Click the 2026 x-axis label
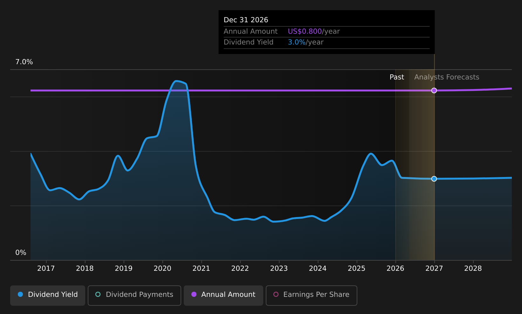The height and width of the screenshot is (314, 522). point(395,269)
